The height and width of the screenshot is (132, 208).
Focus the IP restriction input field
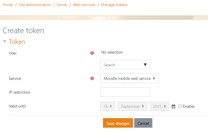pos(125,92)
